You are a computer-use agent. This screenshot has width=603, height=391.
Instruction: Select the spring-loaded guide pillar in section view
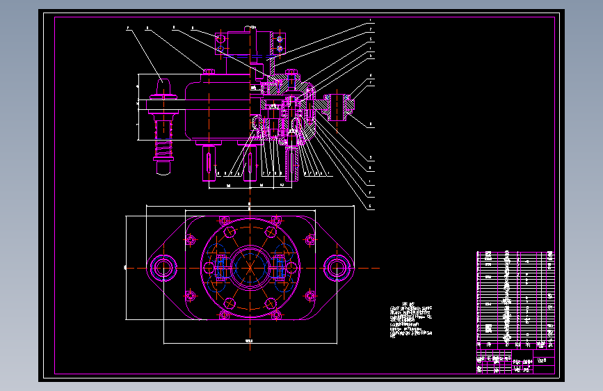(x=164, y=126)
